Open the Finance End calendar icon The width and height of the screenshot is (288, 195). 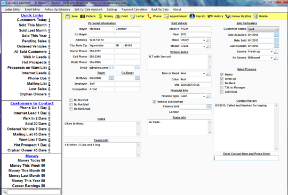click(209, 106)
